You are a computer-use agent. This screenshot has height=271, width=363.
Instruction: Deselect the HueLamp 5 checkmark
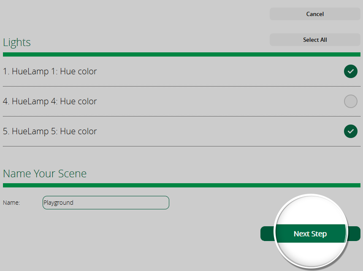[350, 131]
